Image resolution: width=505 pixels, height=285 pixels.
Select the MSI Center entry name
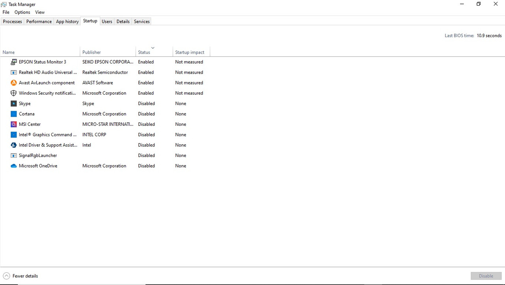pyautogui.click(x=30, y=124)
